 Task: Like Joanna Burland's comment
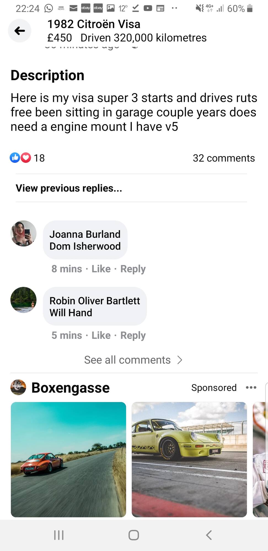coord(101,269)
